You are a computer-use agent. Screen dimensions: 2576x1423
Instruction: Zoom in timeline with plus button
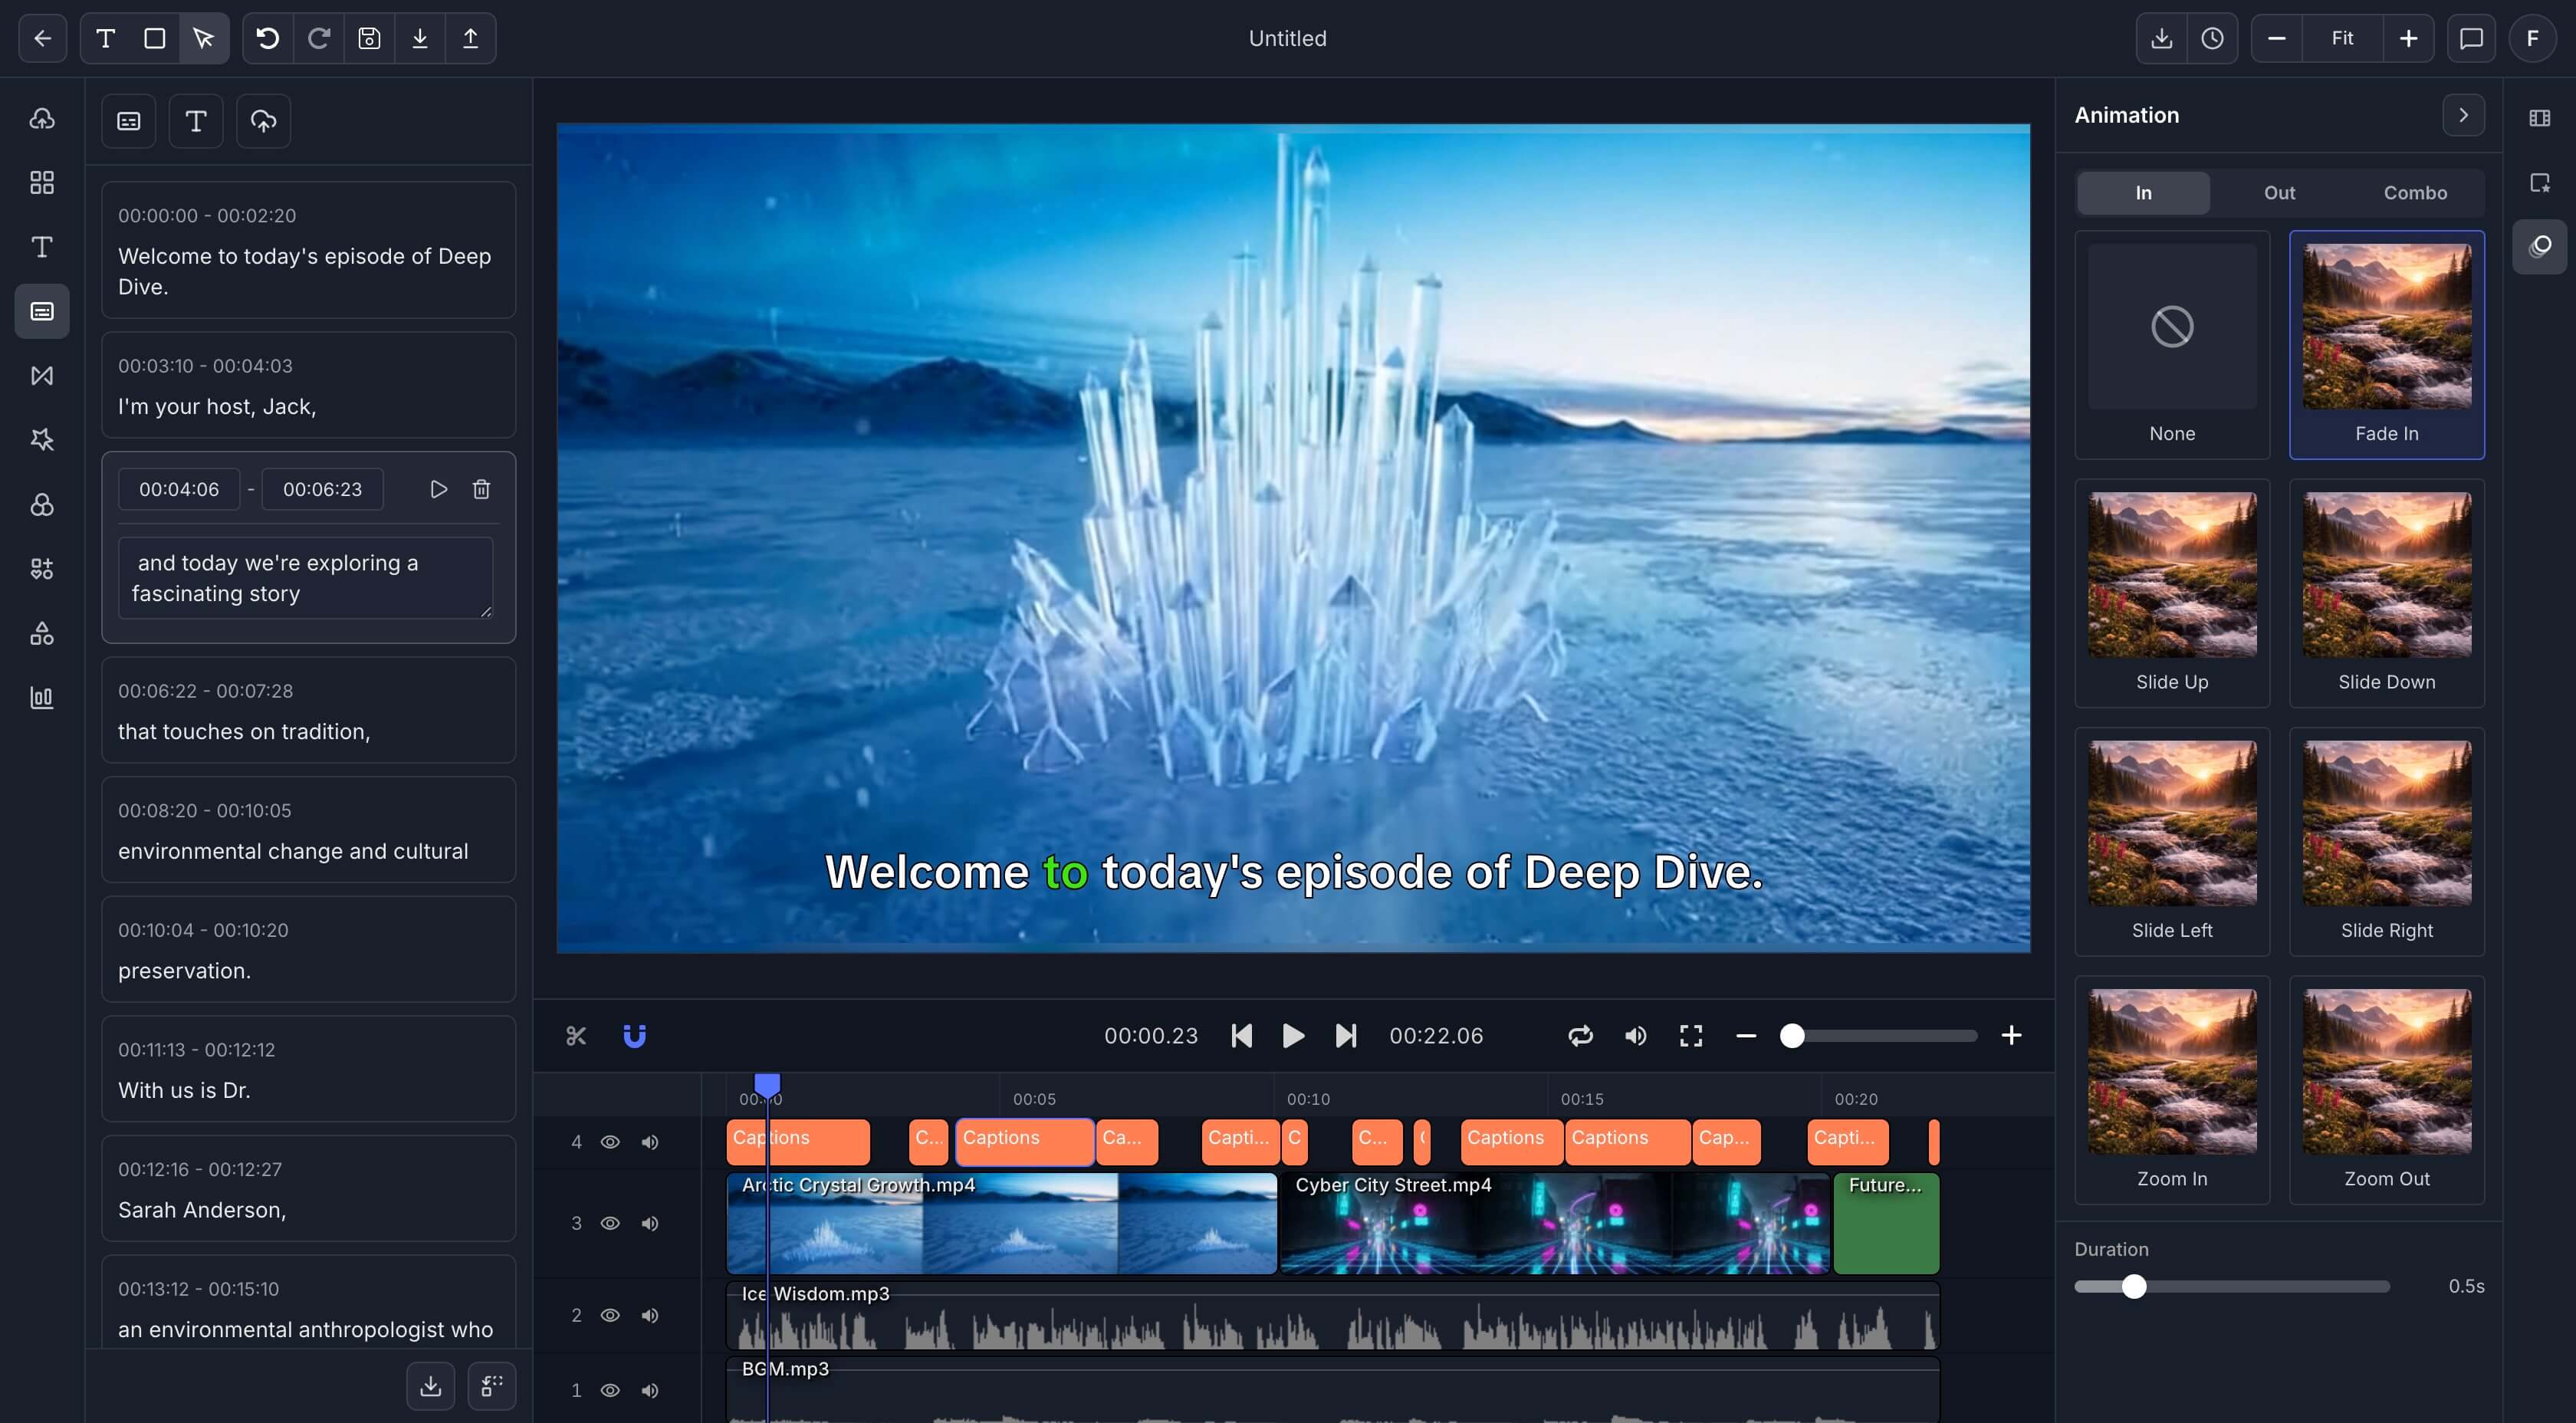[2011, 1035]
